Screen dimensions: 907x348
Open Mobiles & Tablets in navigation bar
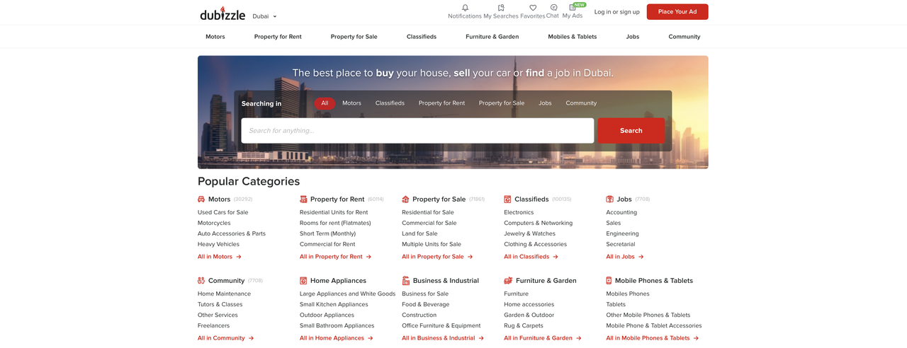573,37
